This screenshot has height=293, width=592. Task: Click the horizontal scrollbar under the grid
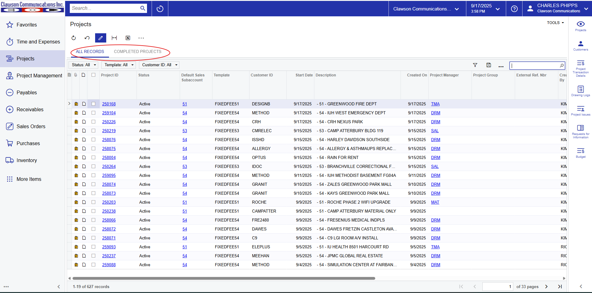pos(224,278)
